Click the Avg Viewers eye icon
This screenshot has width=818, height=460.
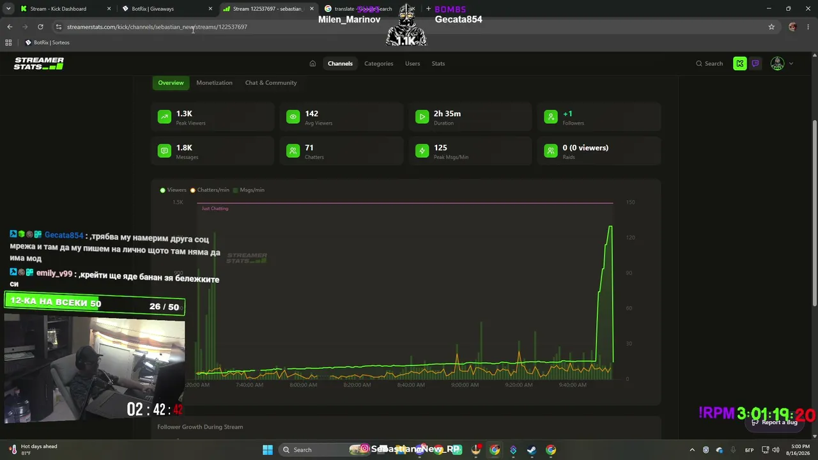(x=293, y=116)
